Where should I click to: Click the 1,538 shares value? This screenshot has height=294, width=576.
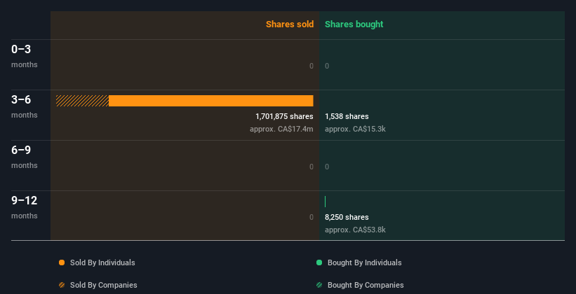point(347,116)
